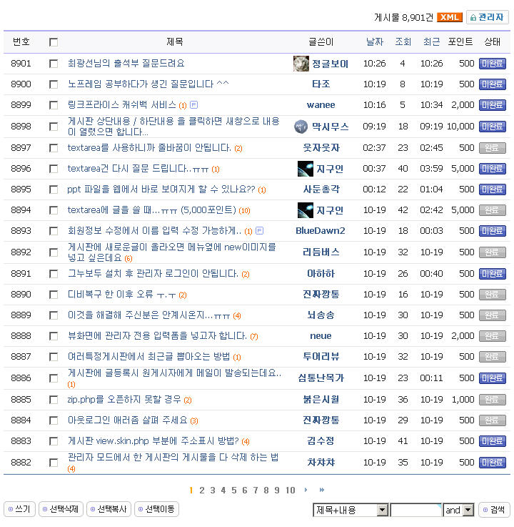Click 막시무스 author avatar icon
This screenshot has height=527, width=514.
click(301, 127)
